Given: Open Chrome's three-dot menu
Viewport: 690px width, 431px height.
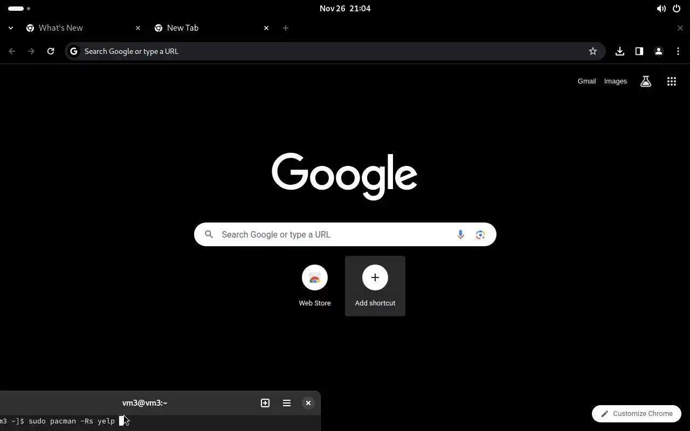Looking at the screenshot, I should point(678,51).
